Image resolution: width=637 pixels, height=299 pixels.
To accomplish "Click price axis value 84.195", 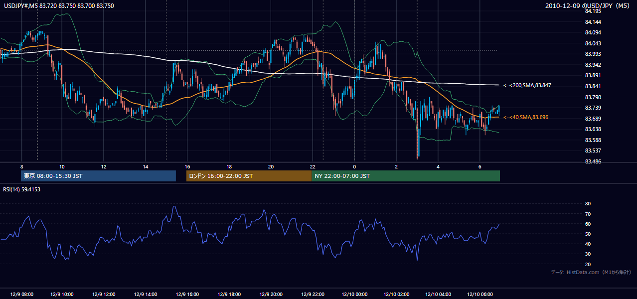I will pos(593,11).
